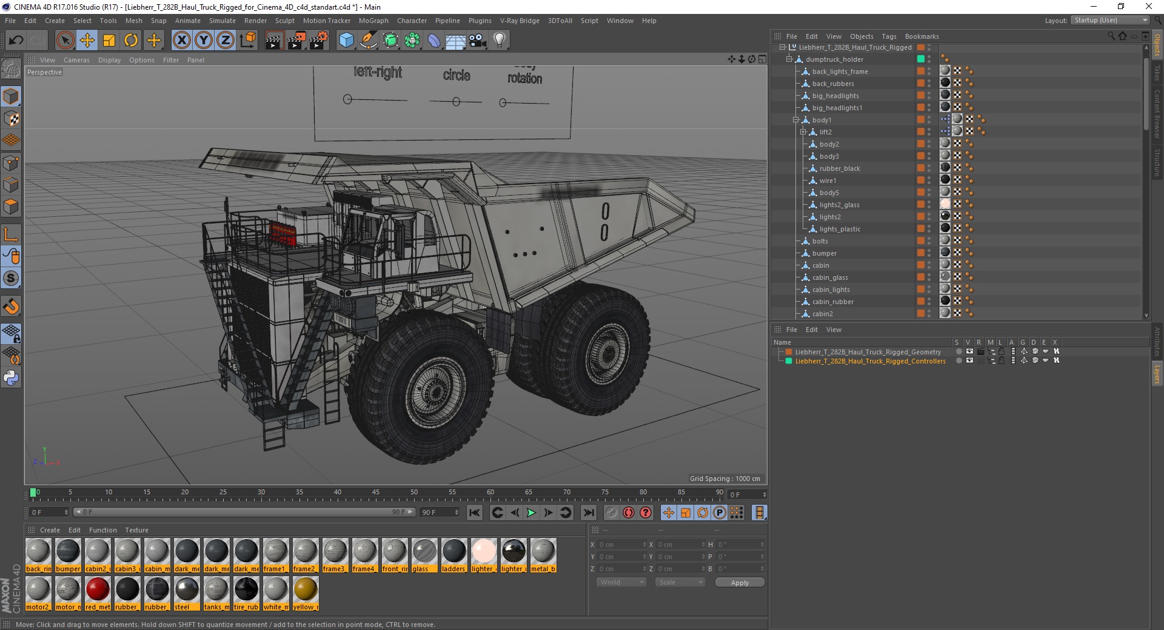Open V-Ray Bridge menu
Viewport: 1164px width, 630px height.
pyautogui.click(x=520, y=21)
